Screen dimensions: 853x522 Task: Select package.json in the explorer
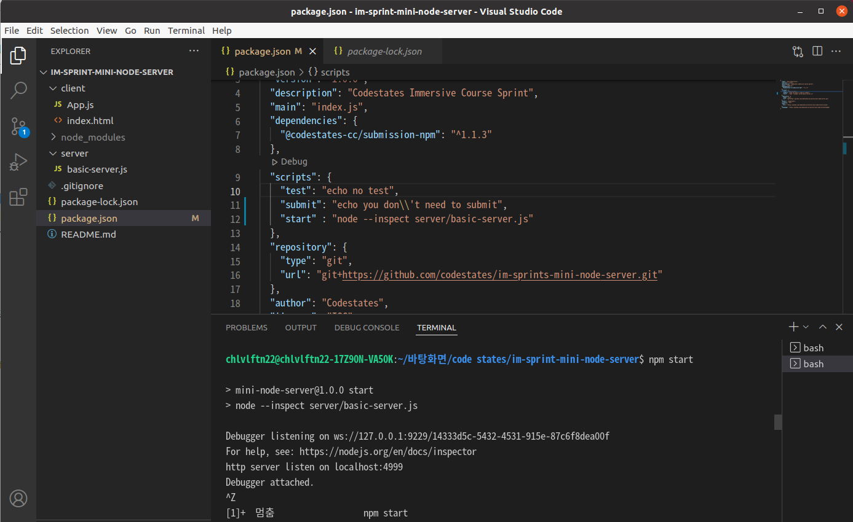pos(123,218)
